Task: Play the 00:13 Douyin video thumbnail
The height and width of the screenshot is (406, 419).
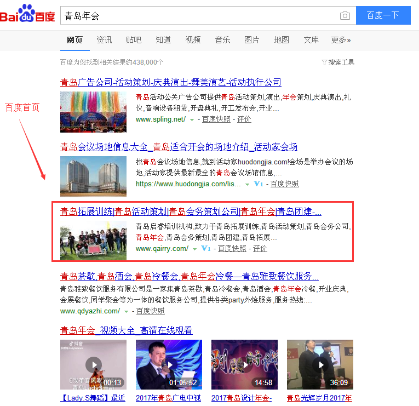Action: [93, 364]
